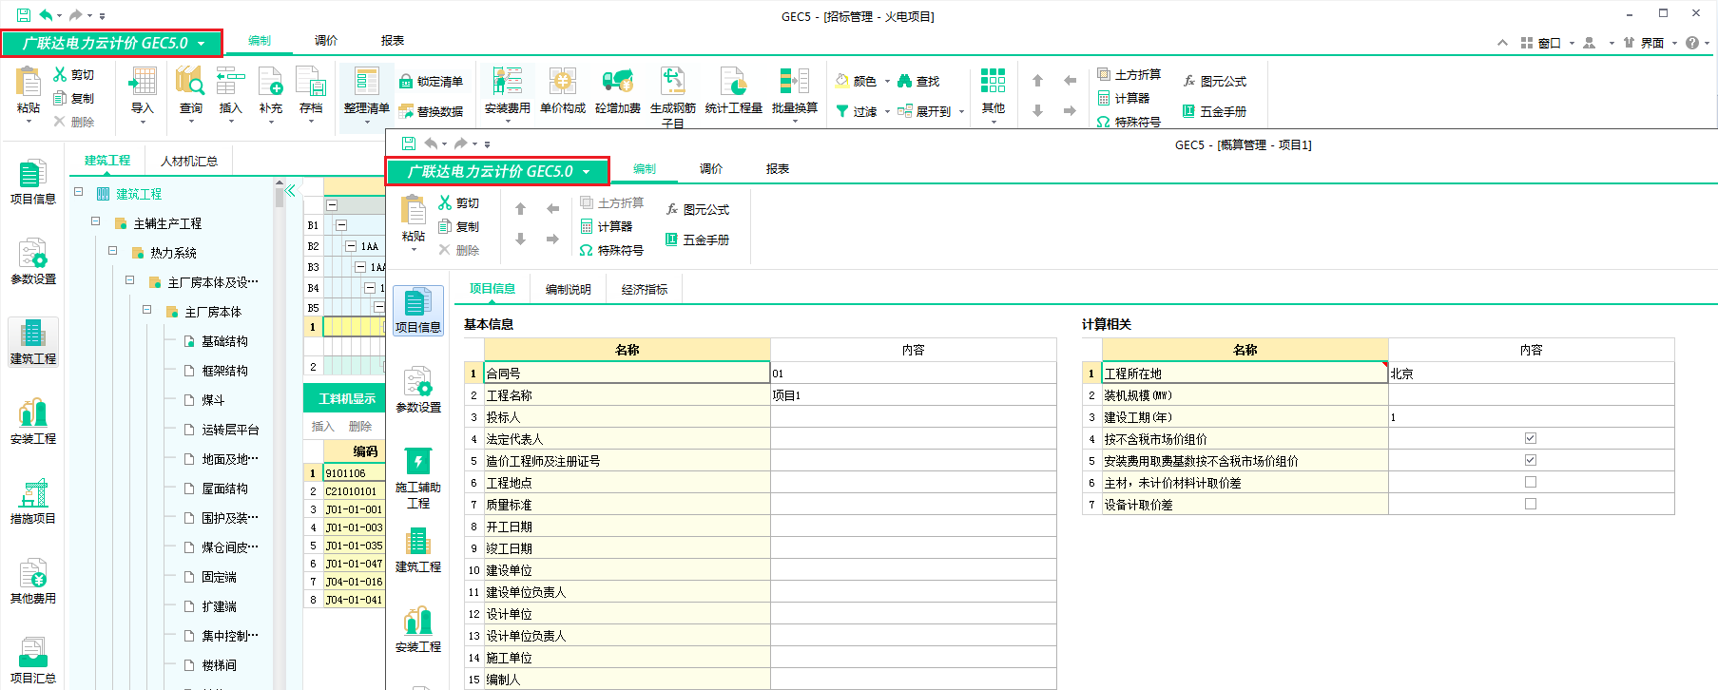Select 基础结构 tree item

click(x=224, y=341)
